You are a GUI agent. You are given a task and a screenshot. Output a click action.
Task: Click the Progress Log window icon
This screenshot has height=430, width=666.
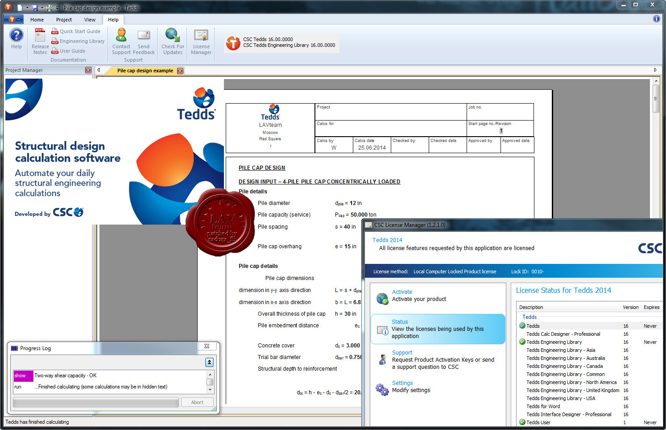[14, 348]
